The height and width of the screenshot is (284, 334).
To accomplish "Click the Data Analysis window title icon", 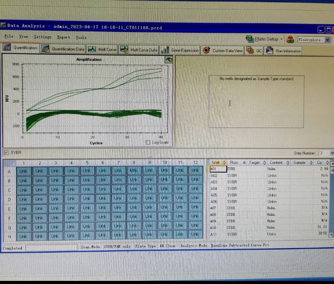I will (3, 26).
